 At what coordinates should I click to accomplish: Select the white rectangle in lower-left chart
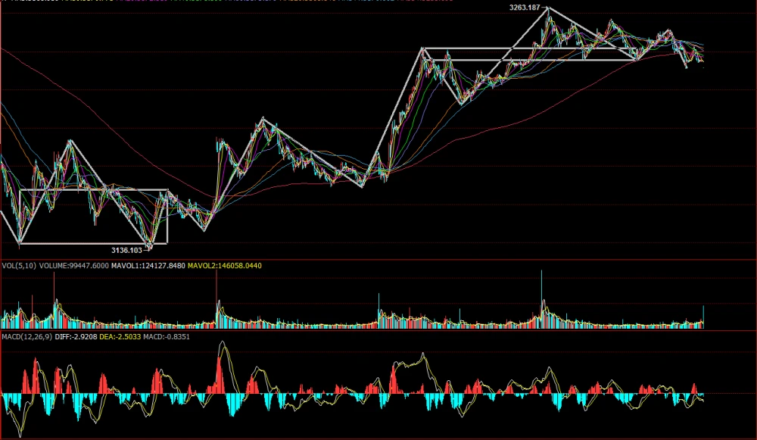[92, 189]
